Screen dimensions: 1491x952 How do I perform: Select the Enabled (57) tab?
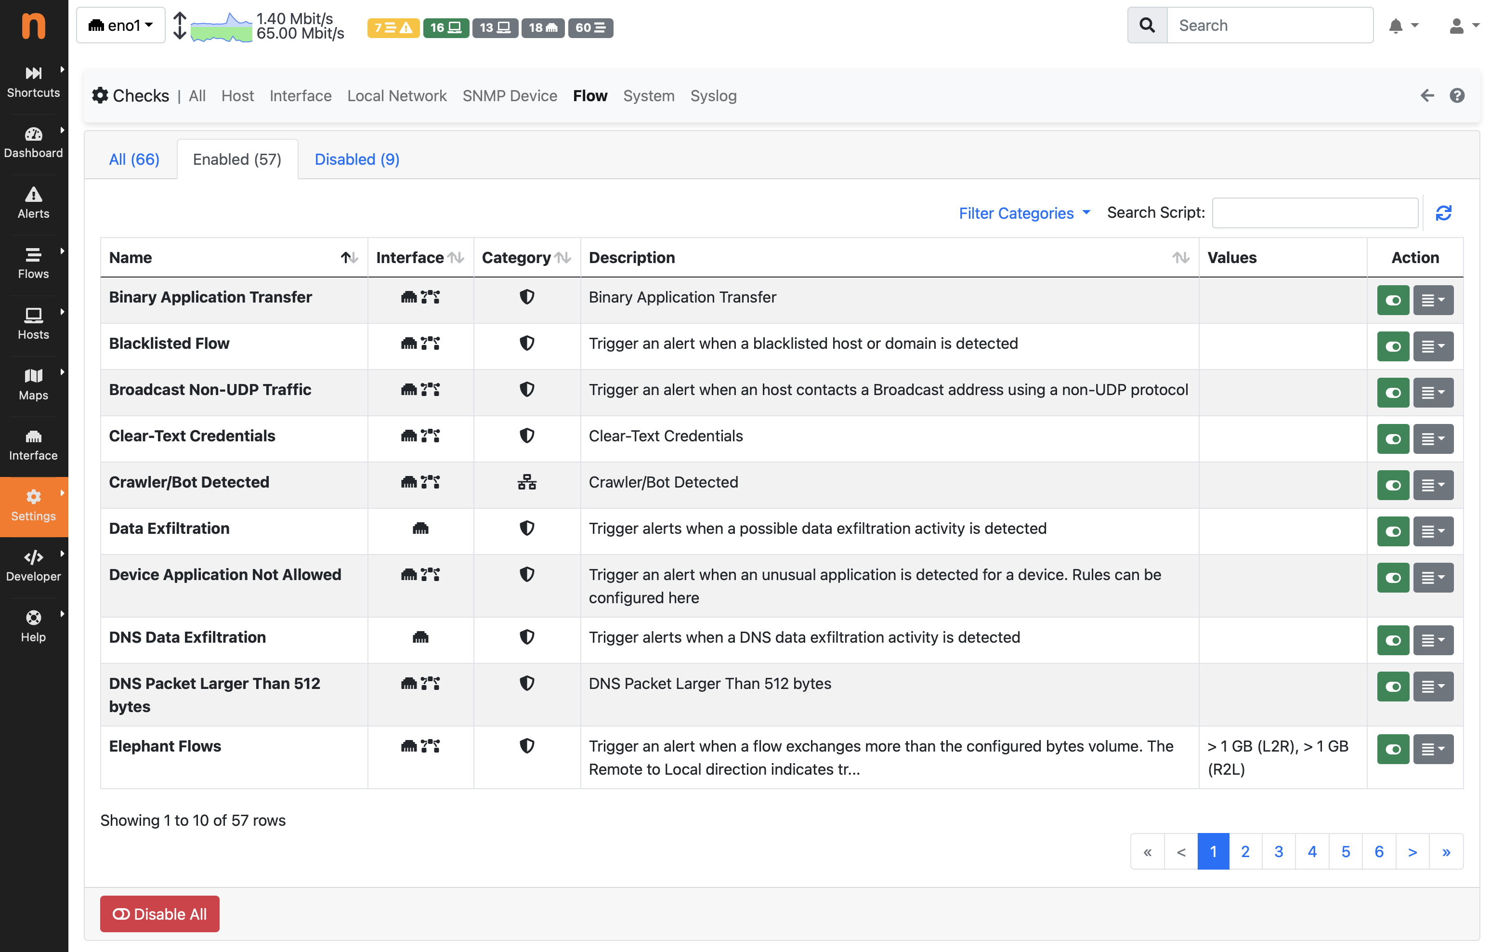tap(237, 159)
